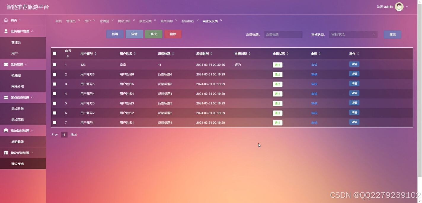Viewport: 422px width, 203px height.
Task: Click the home icon beside 首页
Action: click(6, 20)
